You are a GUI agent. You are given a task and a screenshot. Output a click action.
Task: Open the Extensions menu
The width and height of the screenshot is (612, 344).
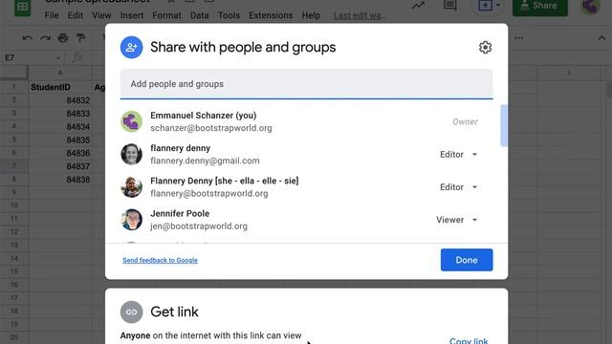[x=271, y=15]
